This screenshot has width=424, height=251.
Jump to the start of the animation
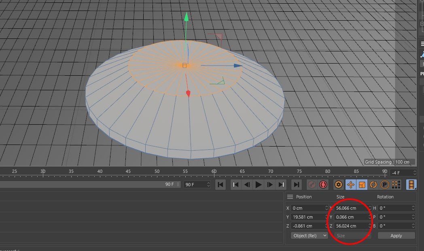point(220,185)
